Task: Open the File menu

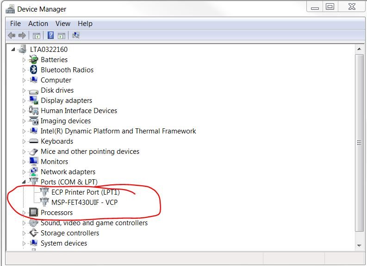Action: (15, 24)
